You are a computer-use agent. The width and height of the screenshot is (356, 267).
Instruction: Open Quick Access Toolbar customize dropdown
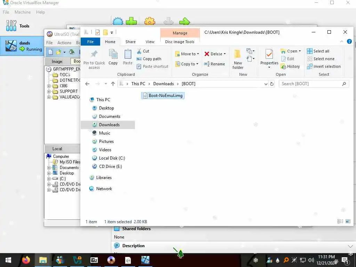coord(112,33)
